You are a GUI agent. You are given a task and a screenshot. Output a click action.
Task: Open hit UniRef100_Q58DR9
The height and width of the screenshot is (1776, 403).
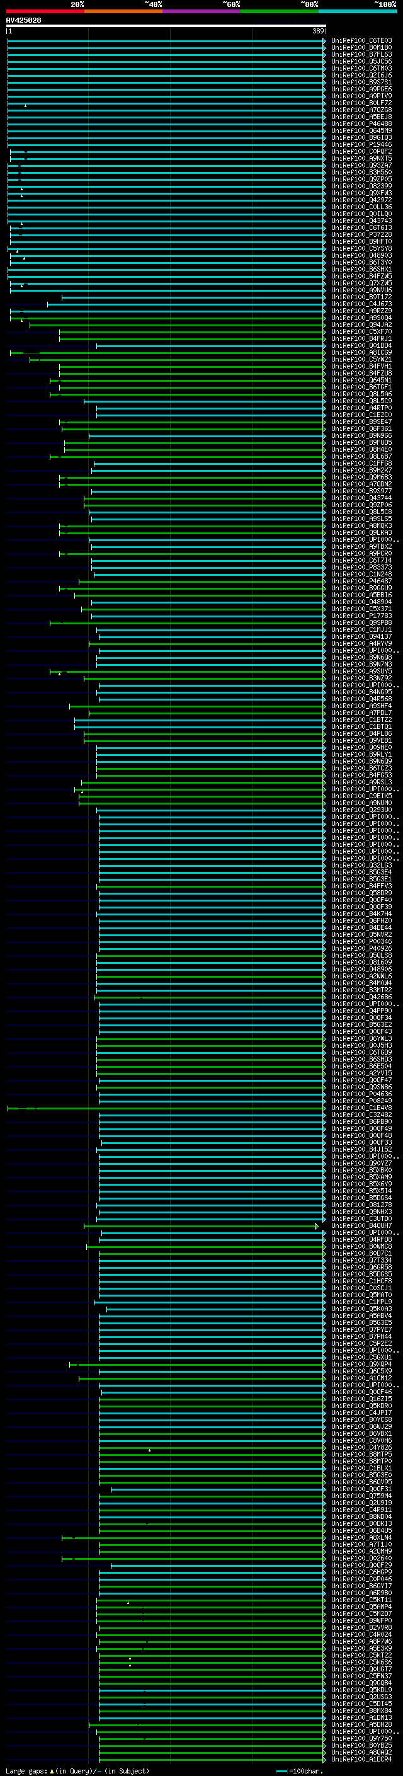[361, 893]
